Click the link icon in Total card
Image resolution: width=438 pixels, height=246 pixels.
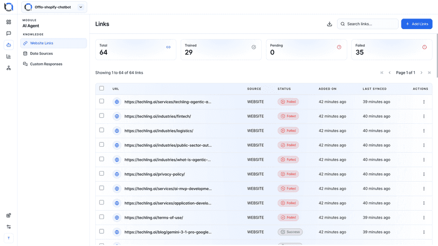click(168, 47)
